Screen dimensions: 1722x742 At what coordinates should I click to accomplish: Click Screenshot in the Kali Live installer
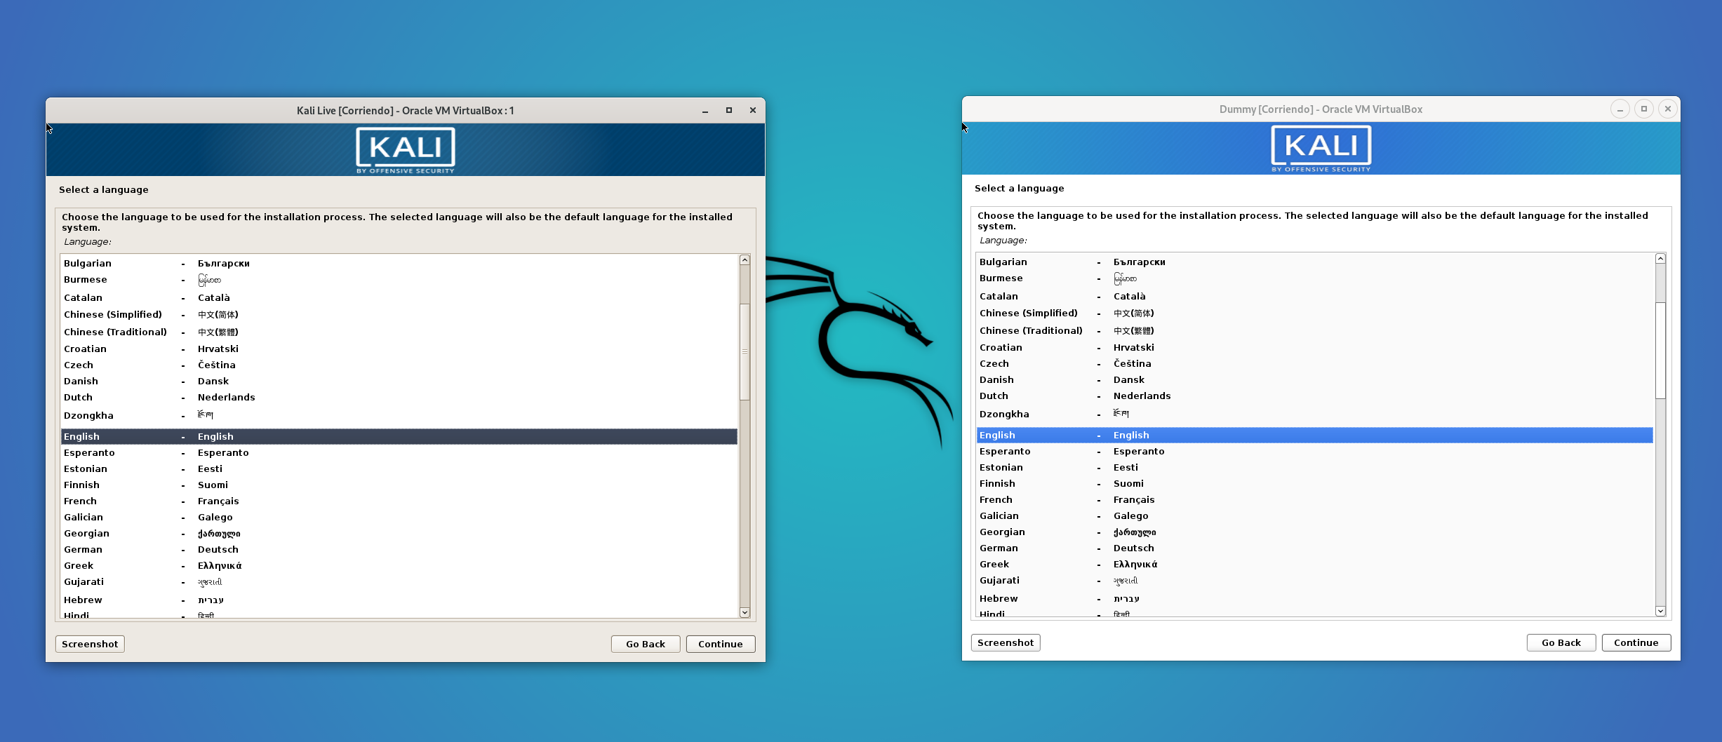pyautogui.click(x=89, y=643)
